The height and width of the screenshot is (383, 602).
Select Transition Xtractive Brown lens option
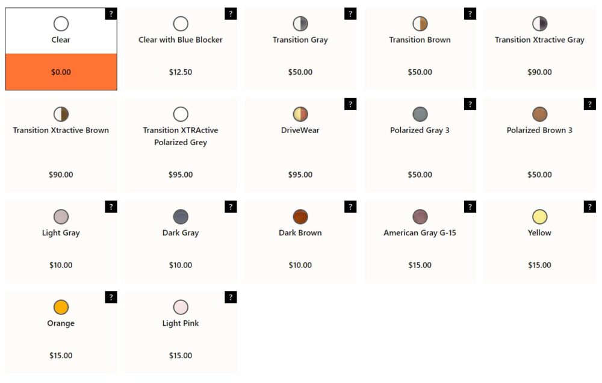[x=61, y=145]
